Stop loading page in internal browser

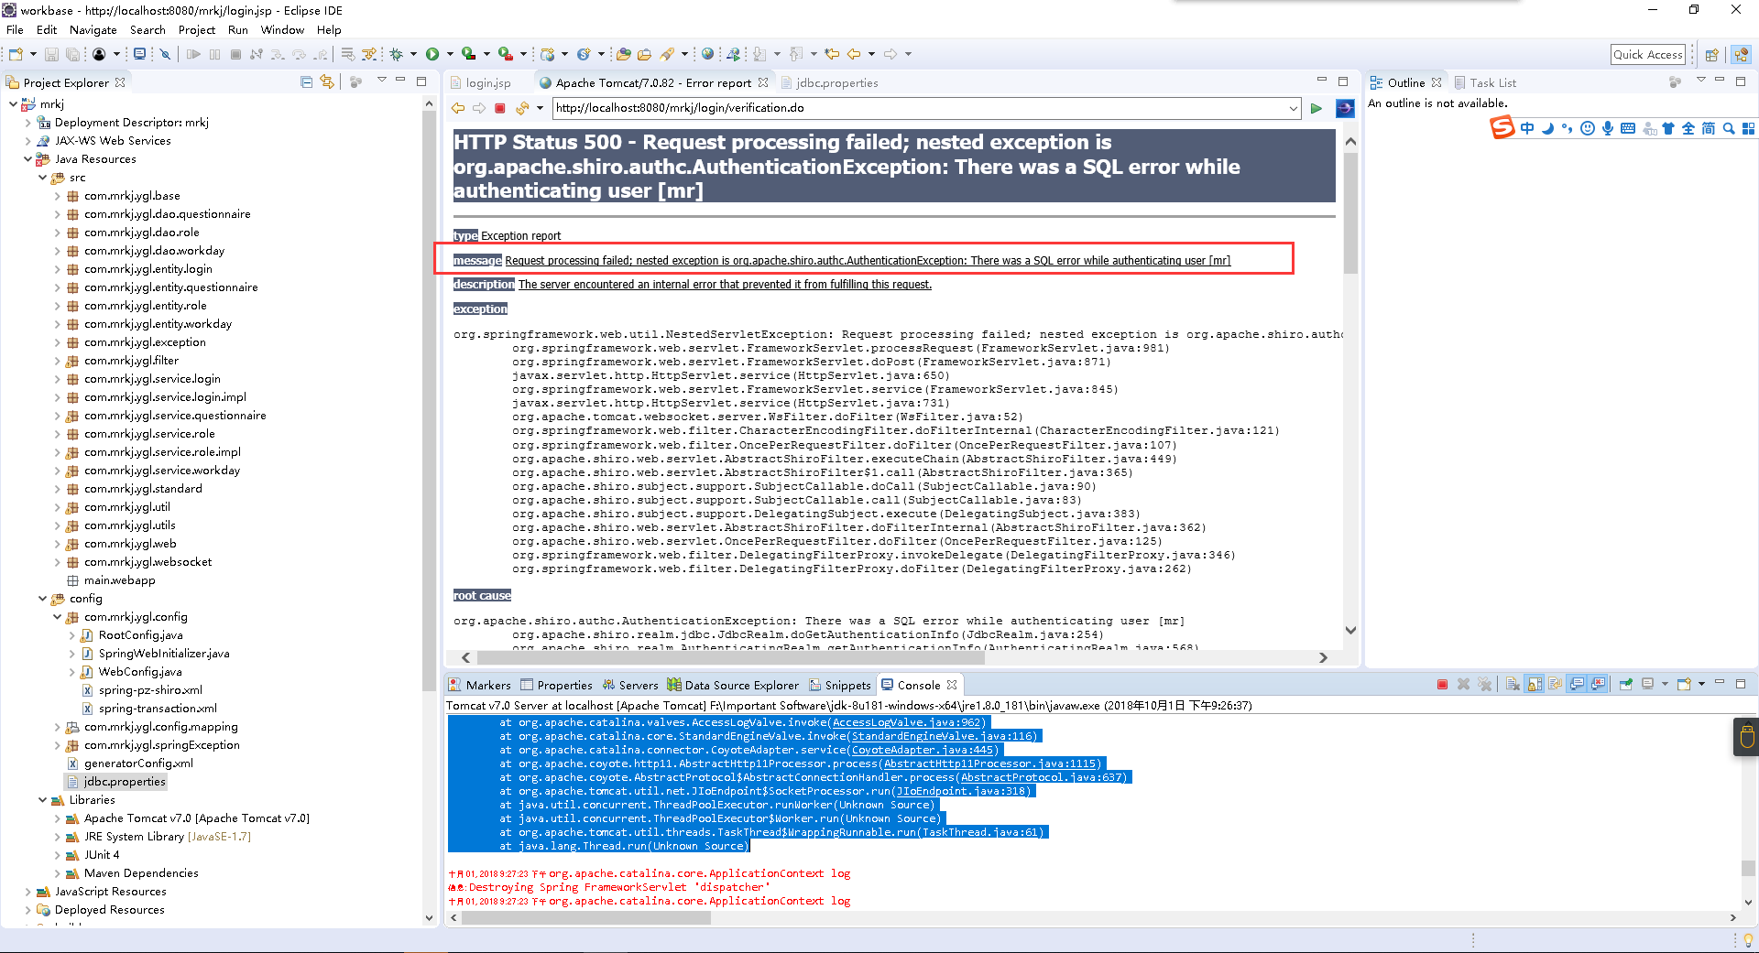(500, 108)
